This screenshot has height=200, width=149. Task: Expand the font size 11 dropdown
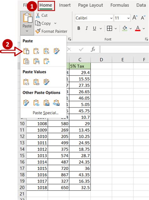point(128,18)
